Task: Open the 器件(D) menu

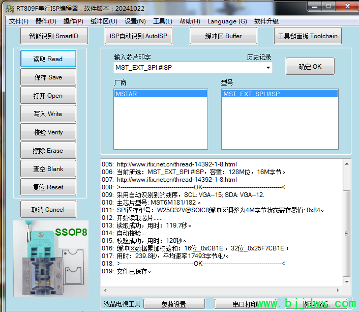Action: pos(46,21)
